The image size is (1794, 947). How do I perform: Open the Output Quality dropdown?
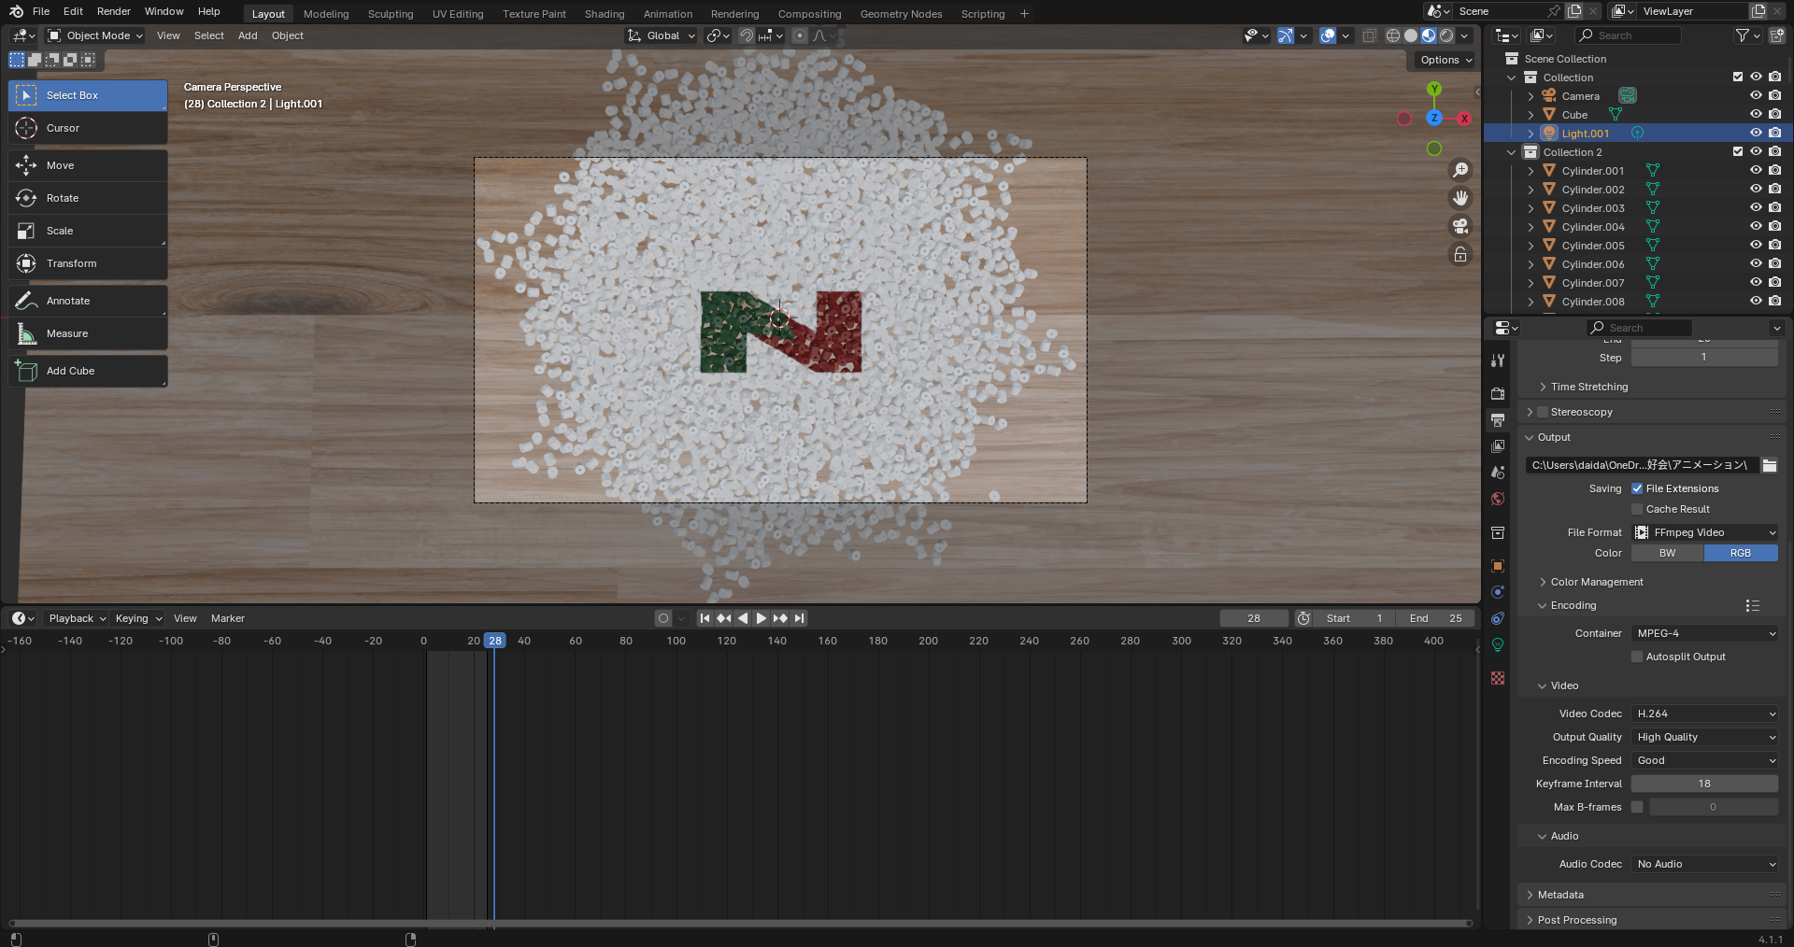[1705, 737]
